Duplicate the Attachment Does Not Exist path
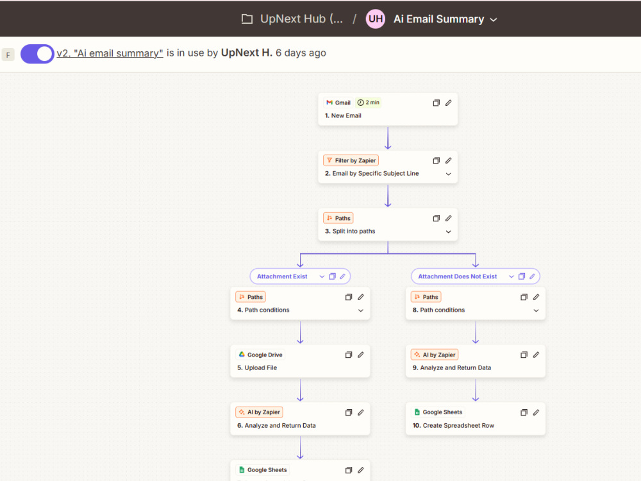 (522, 276)
